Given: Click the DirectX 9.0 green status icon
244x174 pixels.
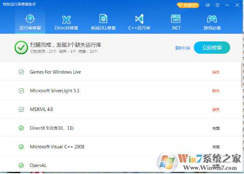Looking at the screenshot, I should point(21,128).
